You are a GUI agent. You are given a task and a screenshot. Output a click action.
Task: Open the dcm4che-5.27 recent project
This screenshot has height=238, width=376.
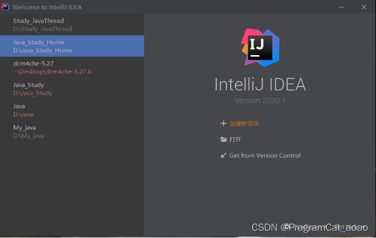(x=72, y=67)
